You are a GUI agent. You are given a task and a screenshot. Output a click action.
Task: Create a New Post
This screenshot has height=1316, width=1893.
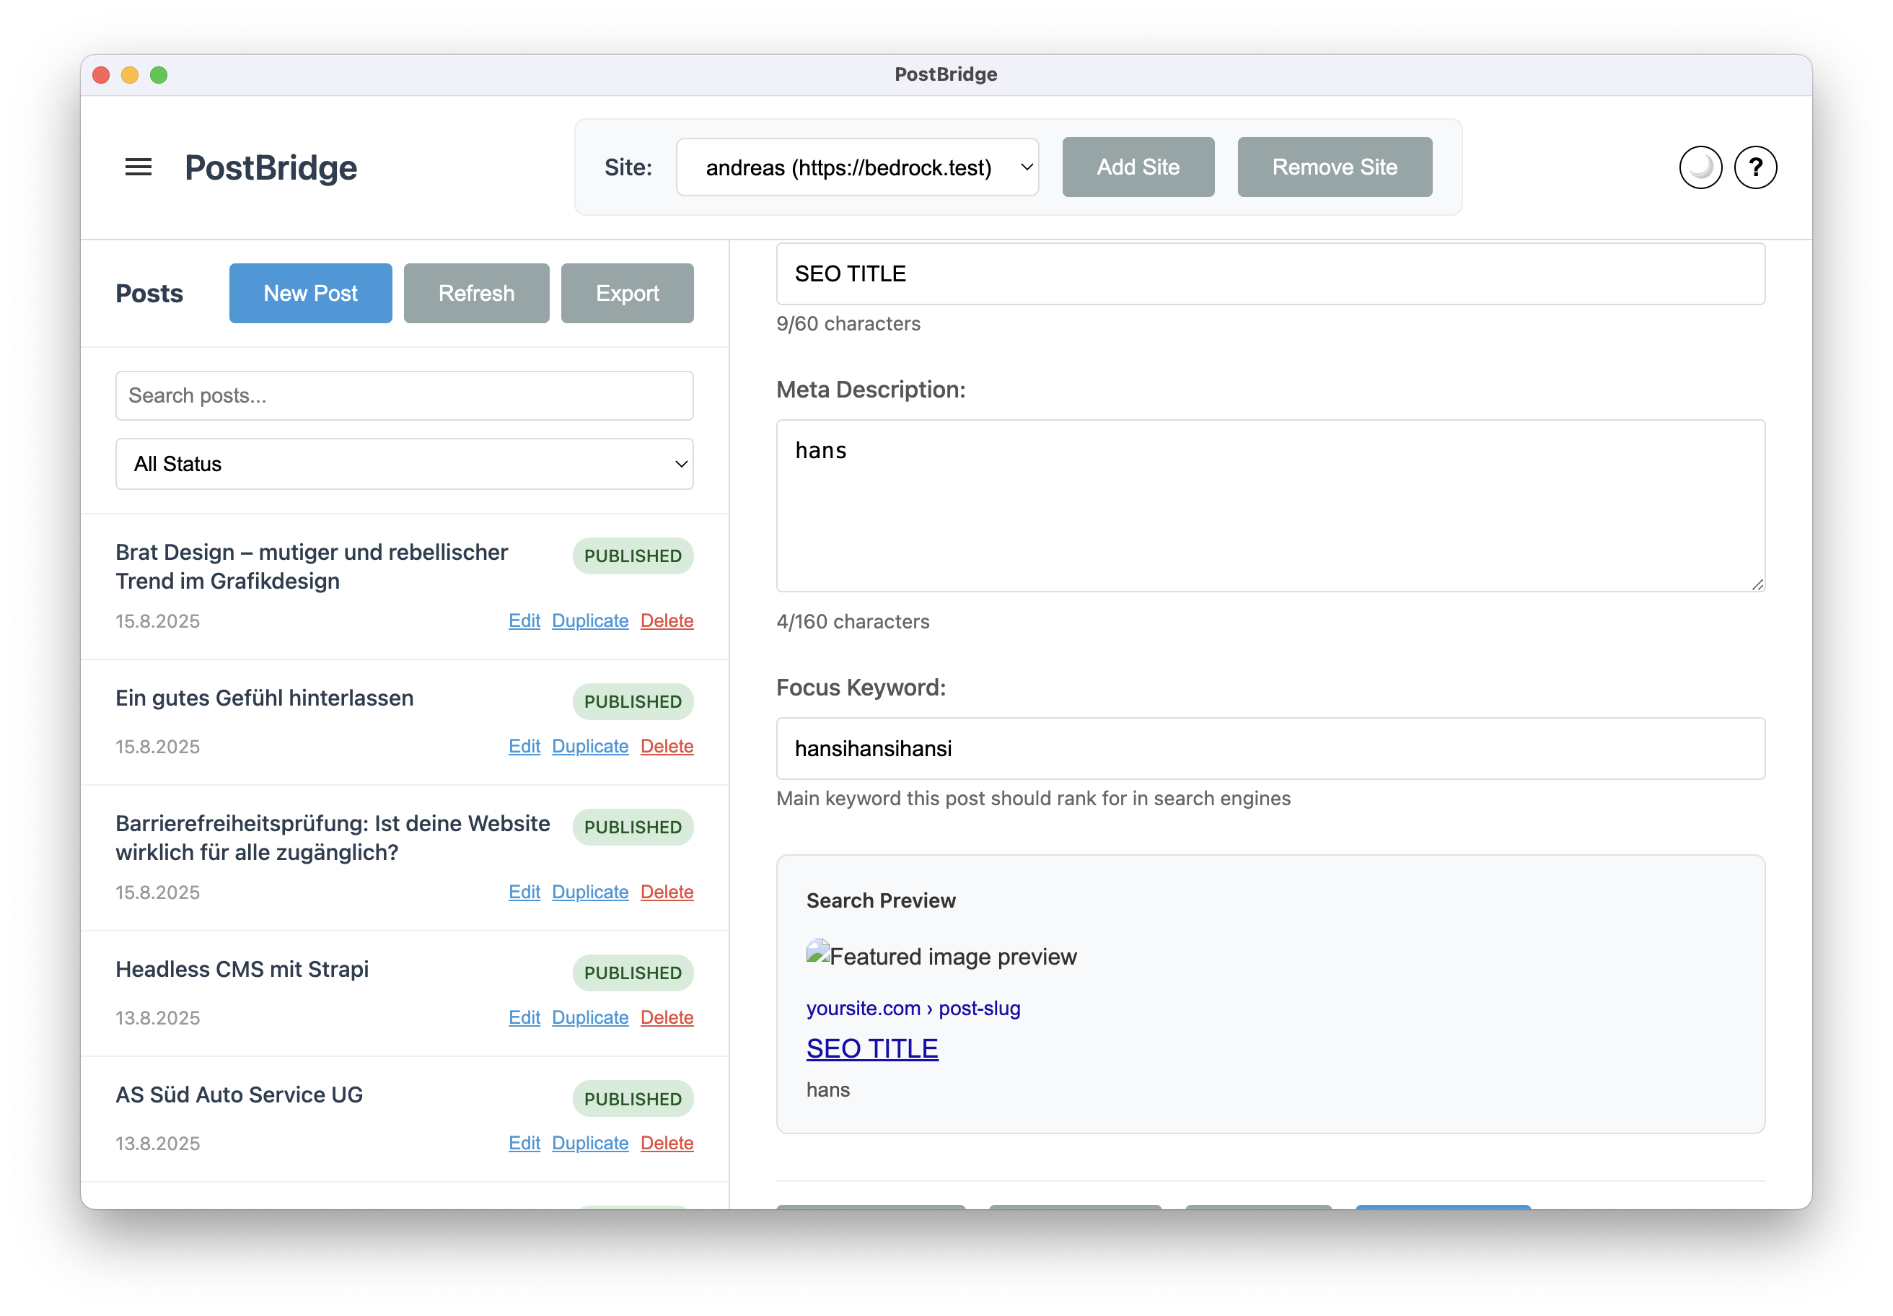point(310,294)
